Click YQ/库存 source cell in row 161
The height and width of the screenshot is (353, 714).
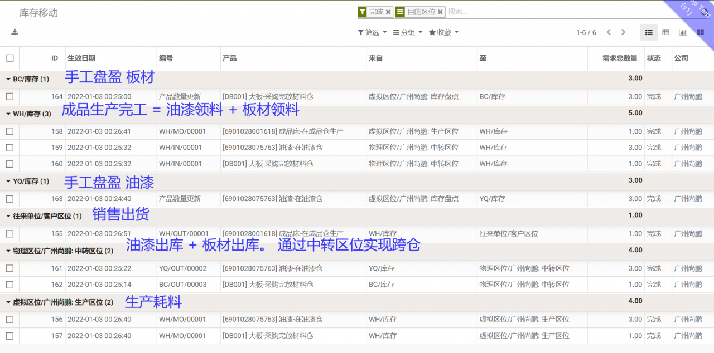(382, 268)
